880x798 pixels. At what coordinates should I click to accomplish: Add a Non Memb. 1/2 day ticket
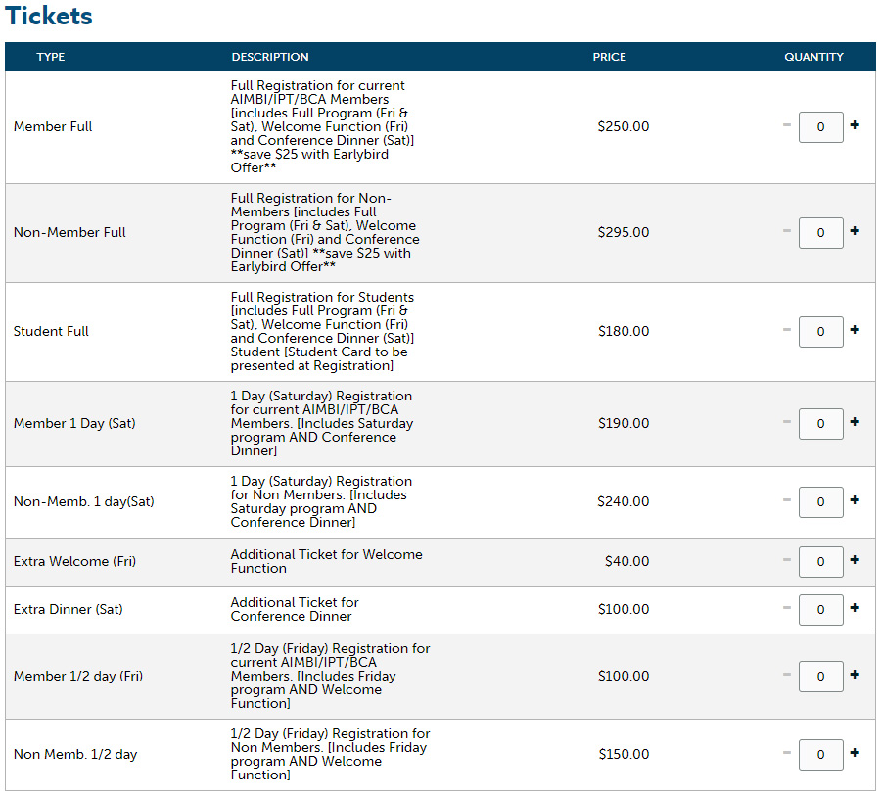(x=855, y=753)
